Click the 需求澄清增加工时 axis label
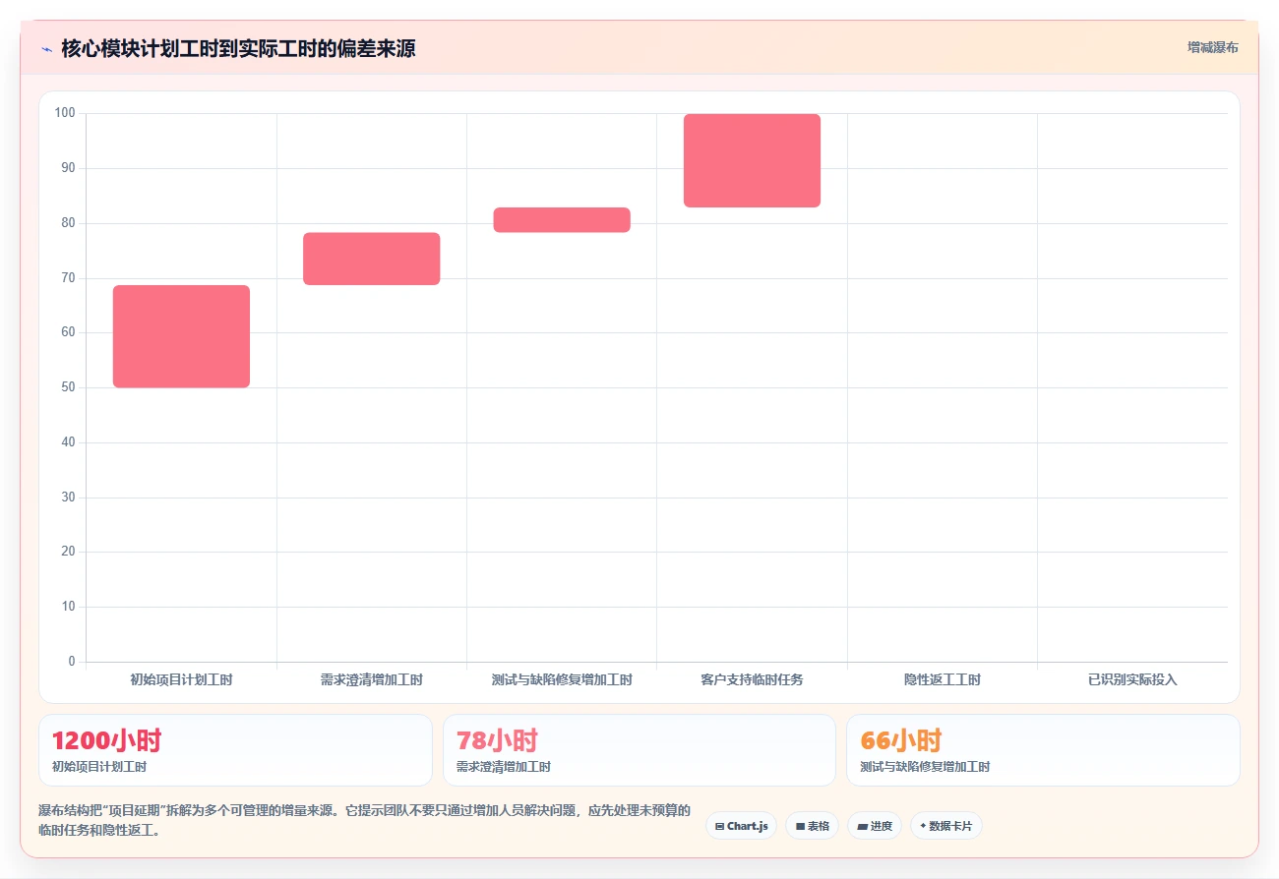Image resolution: width=1279 pixels, height=879 pixels. pos(371,679)
